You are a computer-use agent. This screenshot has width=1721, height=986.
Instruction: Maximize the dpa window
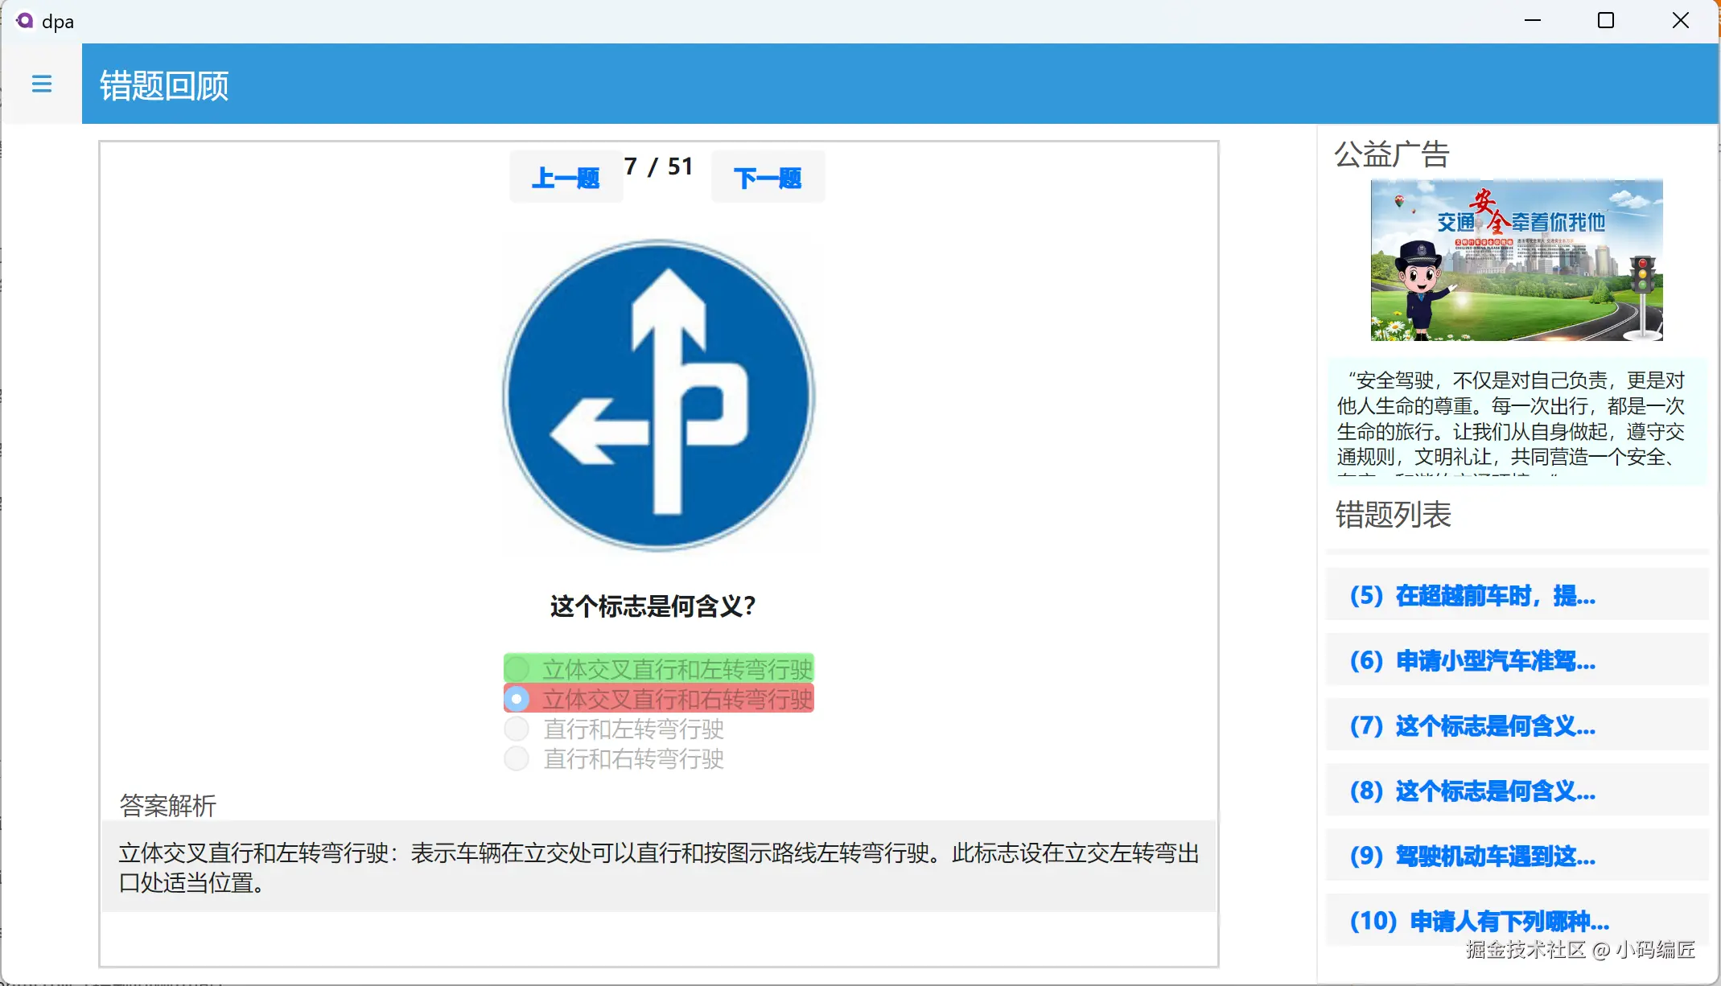tap(1605, 21)
